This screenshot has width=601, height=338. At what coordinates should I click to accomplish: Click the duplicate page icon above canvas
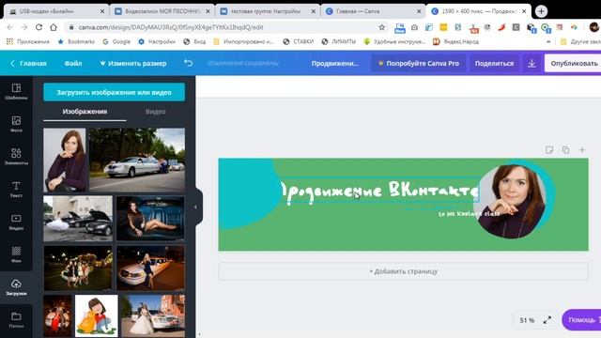[x=565, y=150]
